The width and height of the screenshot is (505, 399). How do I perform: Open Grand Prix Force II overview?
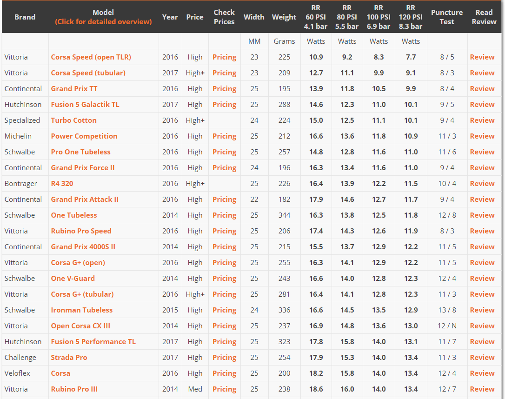click(x=83, y=168)
